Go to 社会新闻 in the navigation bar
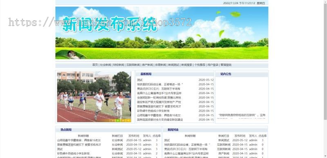This screenshot has height=158, width=327. [x=105, y=65]
